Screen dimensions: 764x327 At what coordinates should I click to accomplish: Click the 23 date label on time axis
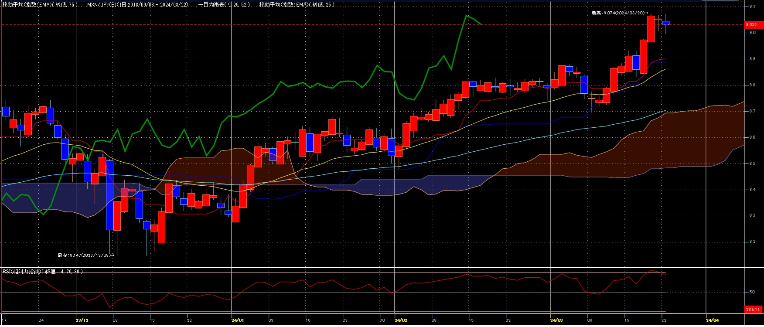pos(345,320)
